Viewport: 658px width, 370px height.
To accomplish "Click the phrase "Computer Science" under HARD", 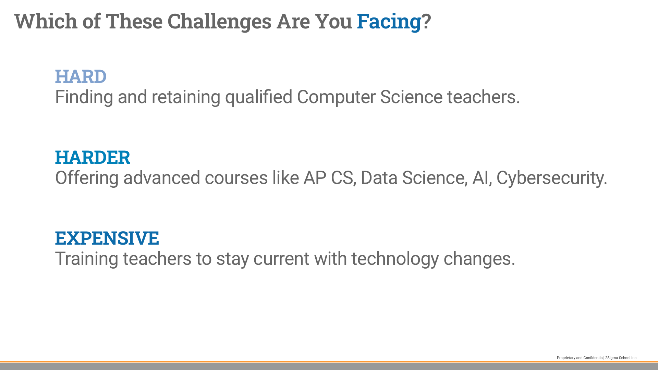I will click(x=369, y=97).
